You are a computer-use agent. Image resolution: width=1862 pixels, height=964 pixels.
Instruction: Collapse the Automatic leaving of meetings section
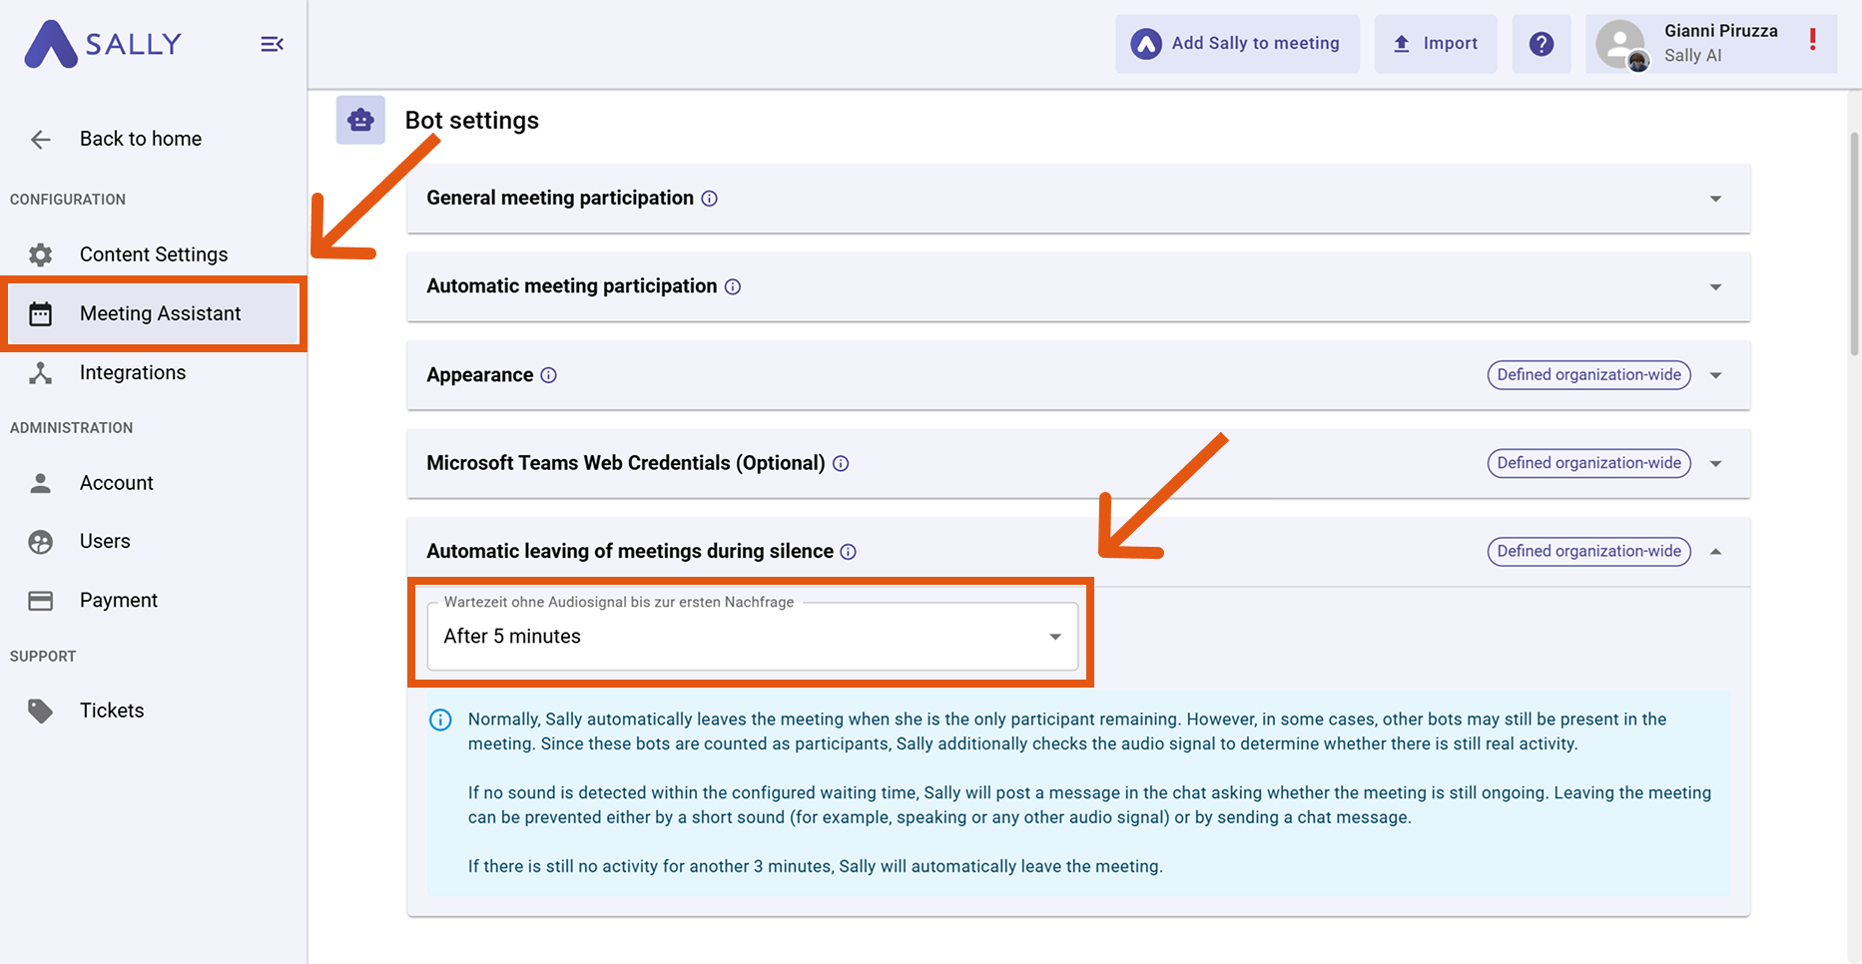pyautogui.click(x=1716, y=551)
